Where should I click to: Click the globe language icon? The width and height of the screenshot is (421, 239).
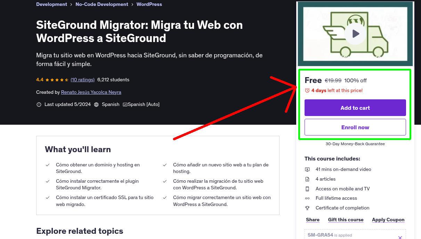click(x=96, y=104)
